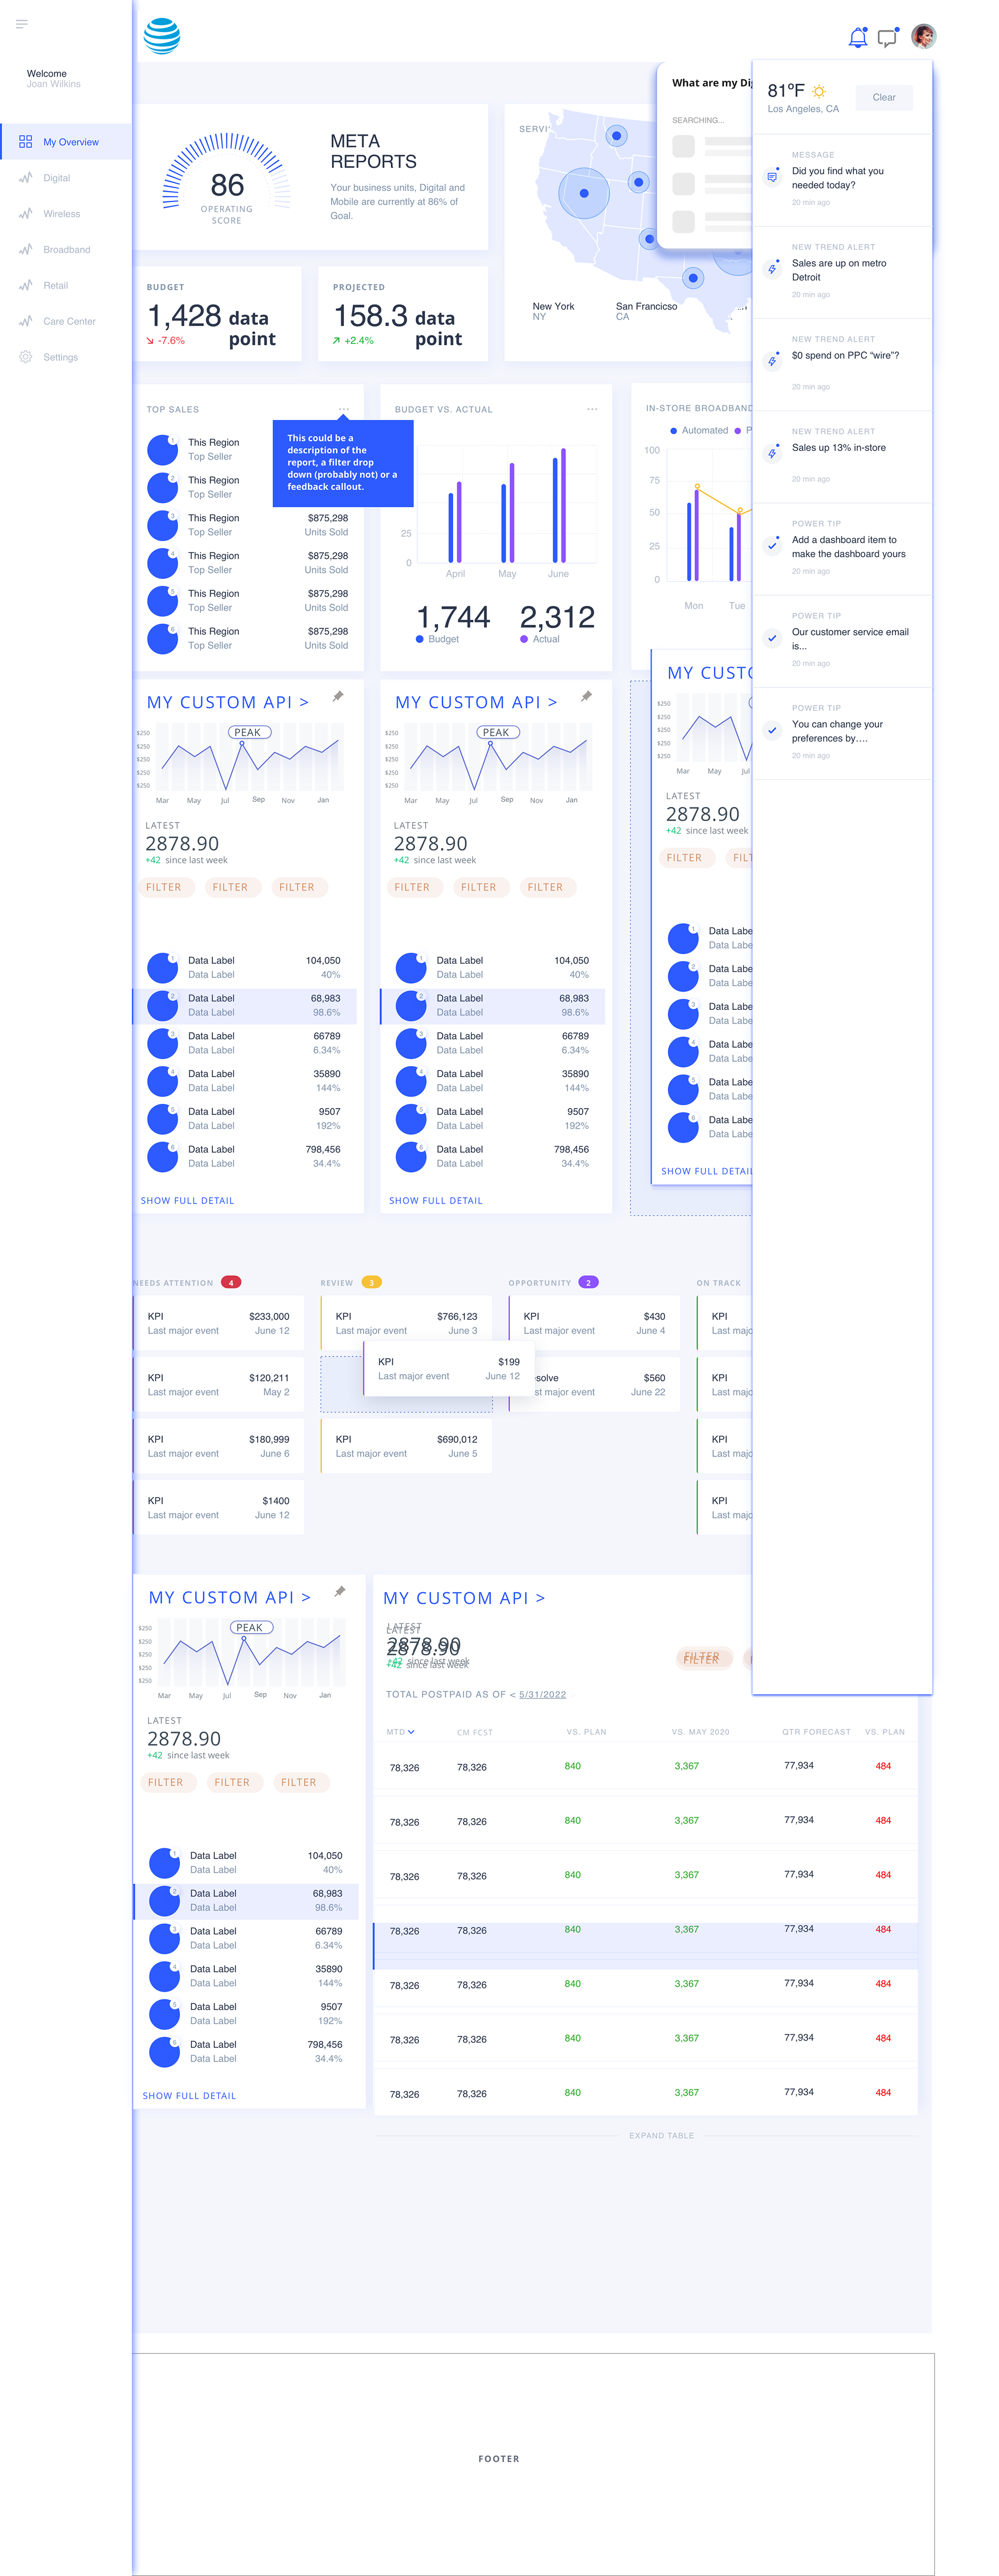This screenshot has height=2576, width=999.
Task: Open the KPI card showing $233,000
Action: (x=218, y=1323)
